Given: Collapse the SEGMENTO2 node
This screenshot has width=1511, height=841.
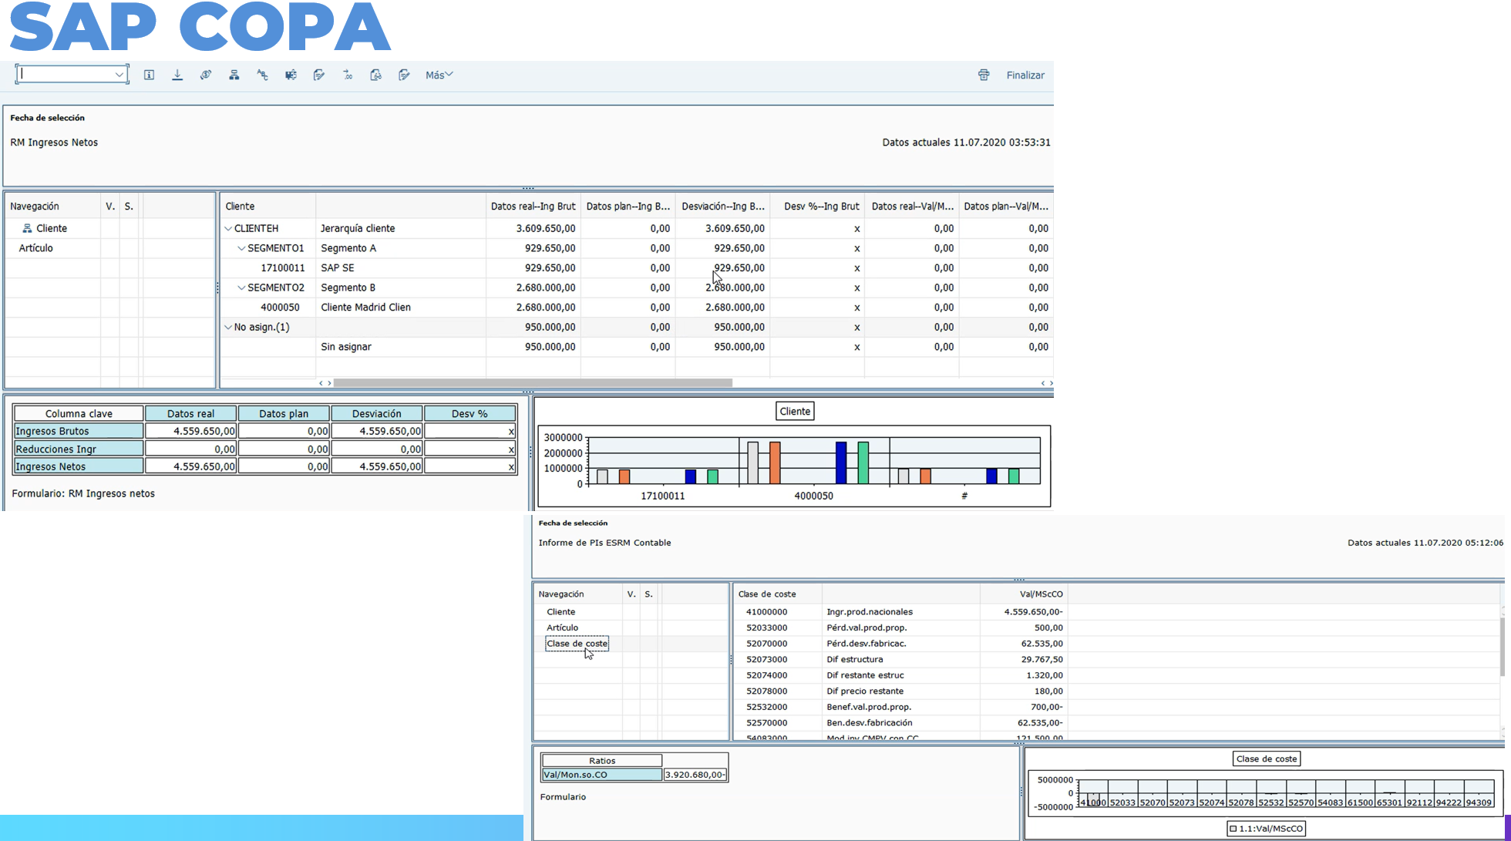Looking at the screenshot, I should (x=241, y=288).
